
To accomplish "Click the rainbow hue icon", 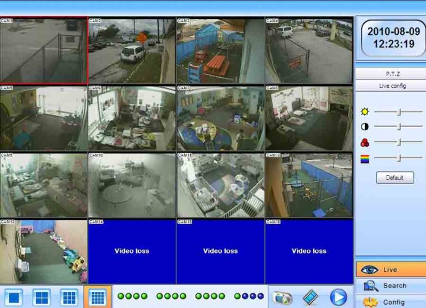I will [364, 159].
